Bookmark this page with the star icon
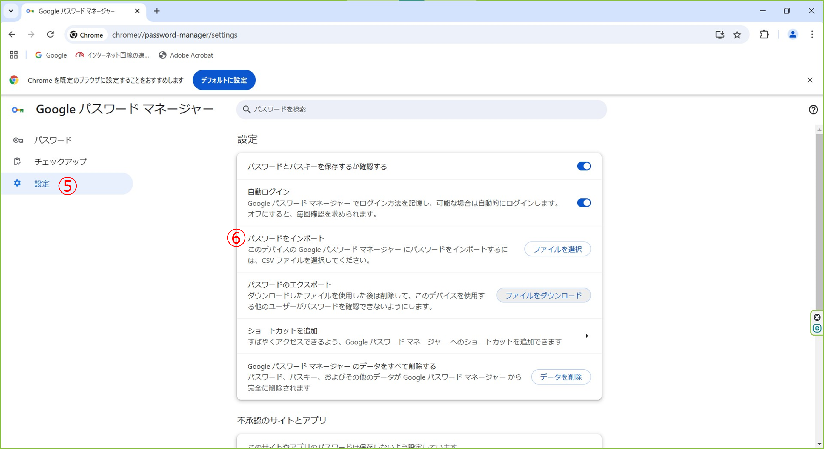 (x=737, y=35)
